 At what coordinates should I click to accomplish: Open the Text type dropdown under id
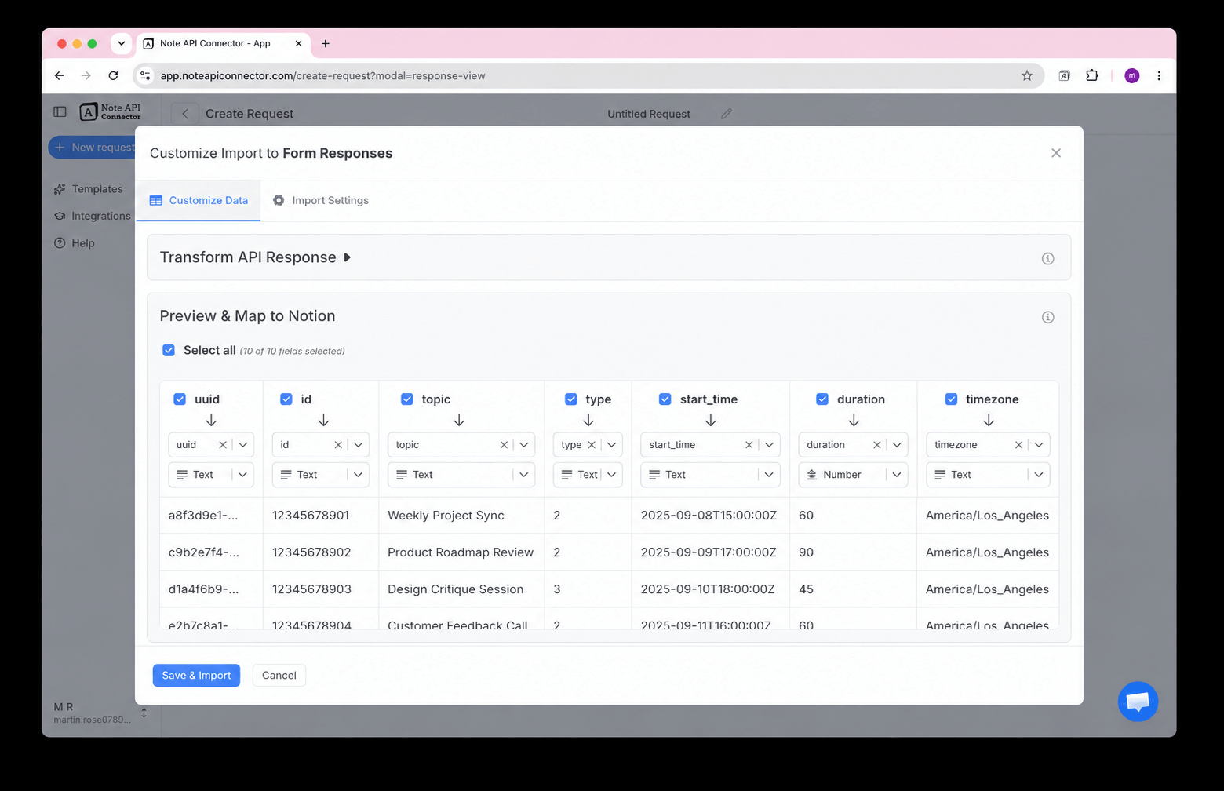coord(321,475)
